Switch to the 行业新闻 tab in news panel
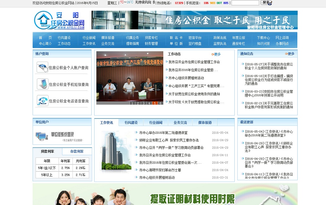The image size is (326, 205). tap(156, 123)
